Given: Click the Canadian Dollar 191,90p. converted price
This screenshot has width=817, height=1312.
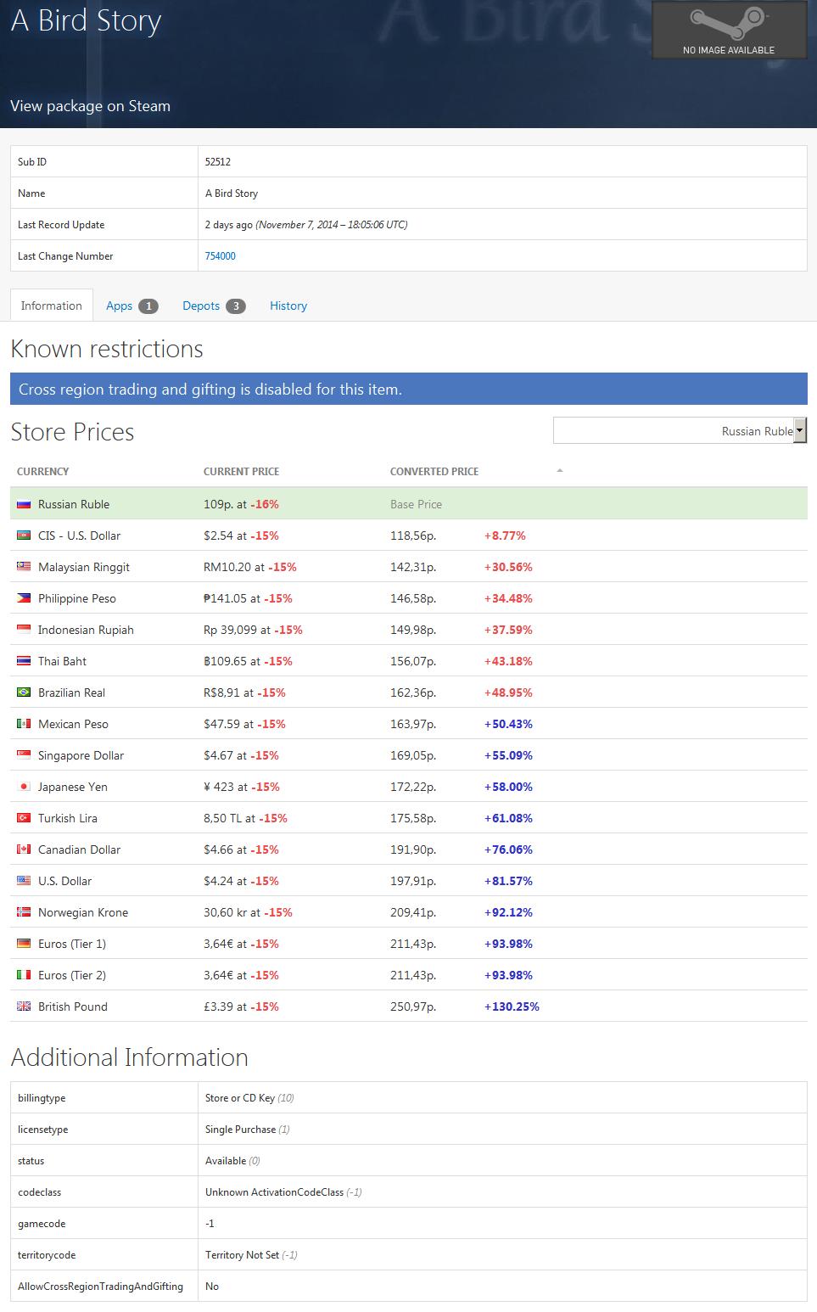Looking at the screenshot, I should point(413,849).
